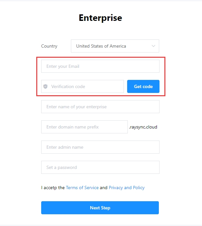Click the domain name prefix field
202x226 pixels.
pyautogui.click(x=84, y=127)
